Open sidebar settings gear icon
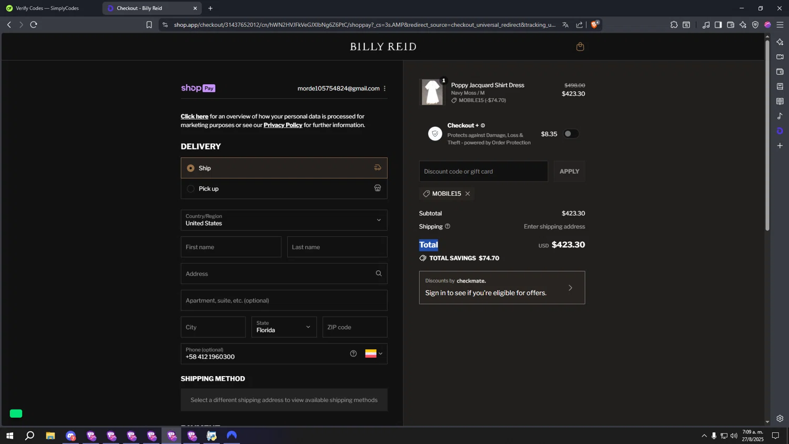 [780, 419]
